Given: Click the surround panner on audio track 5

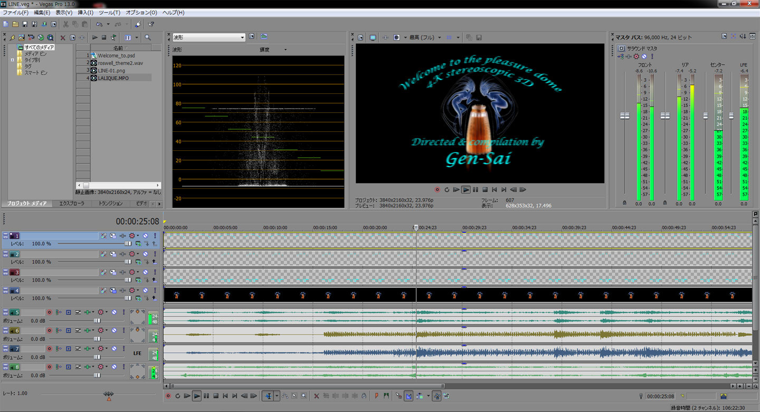Looking at the screenshot, I should pyautogui.click(x=137, y=317).
